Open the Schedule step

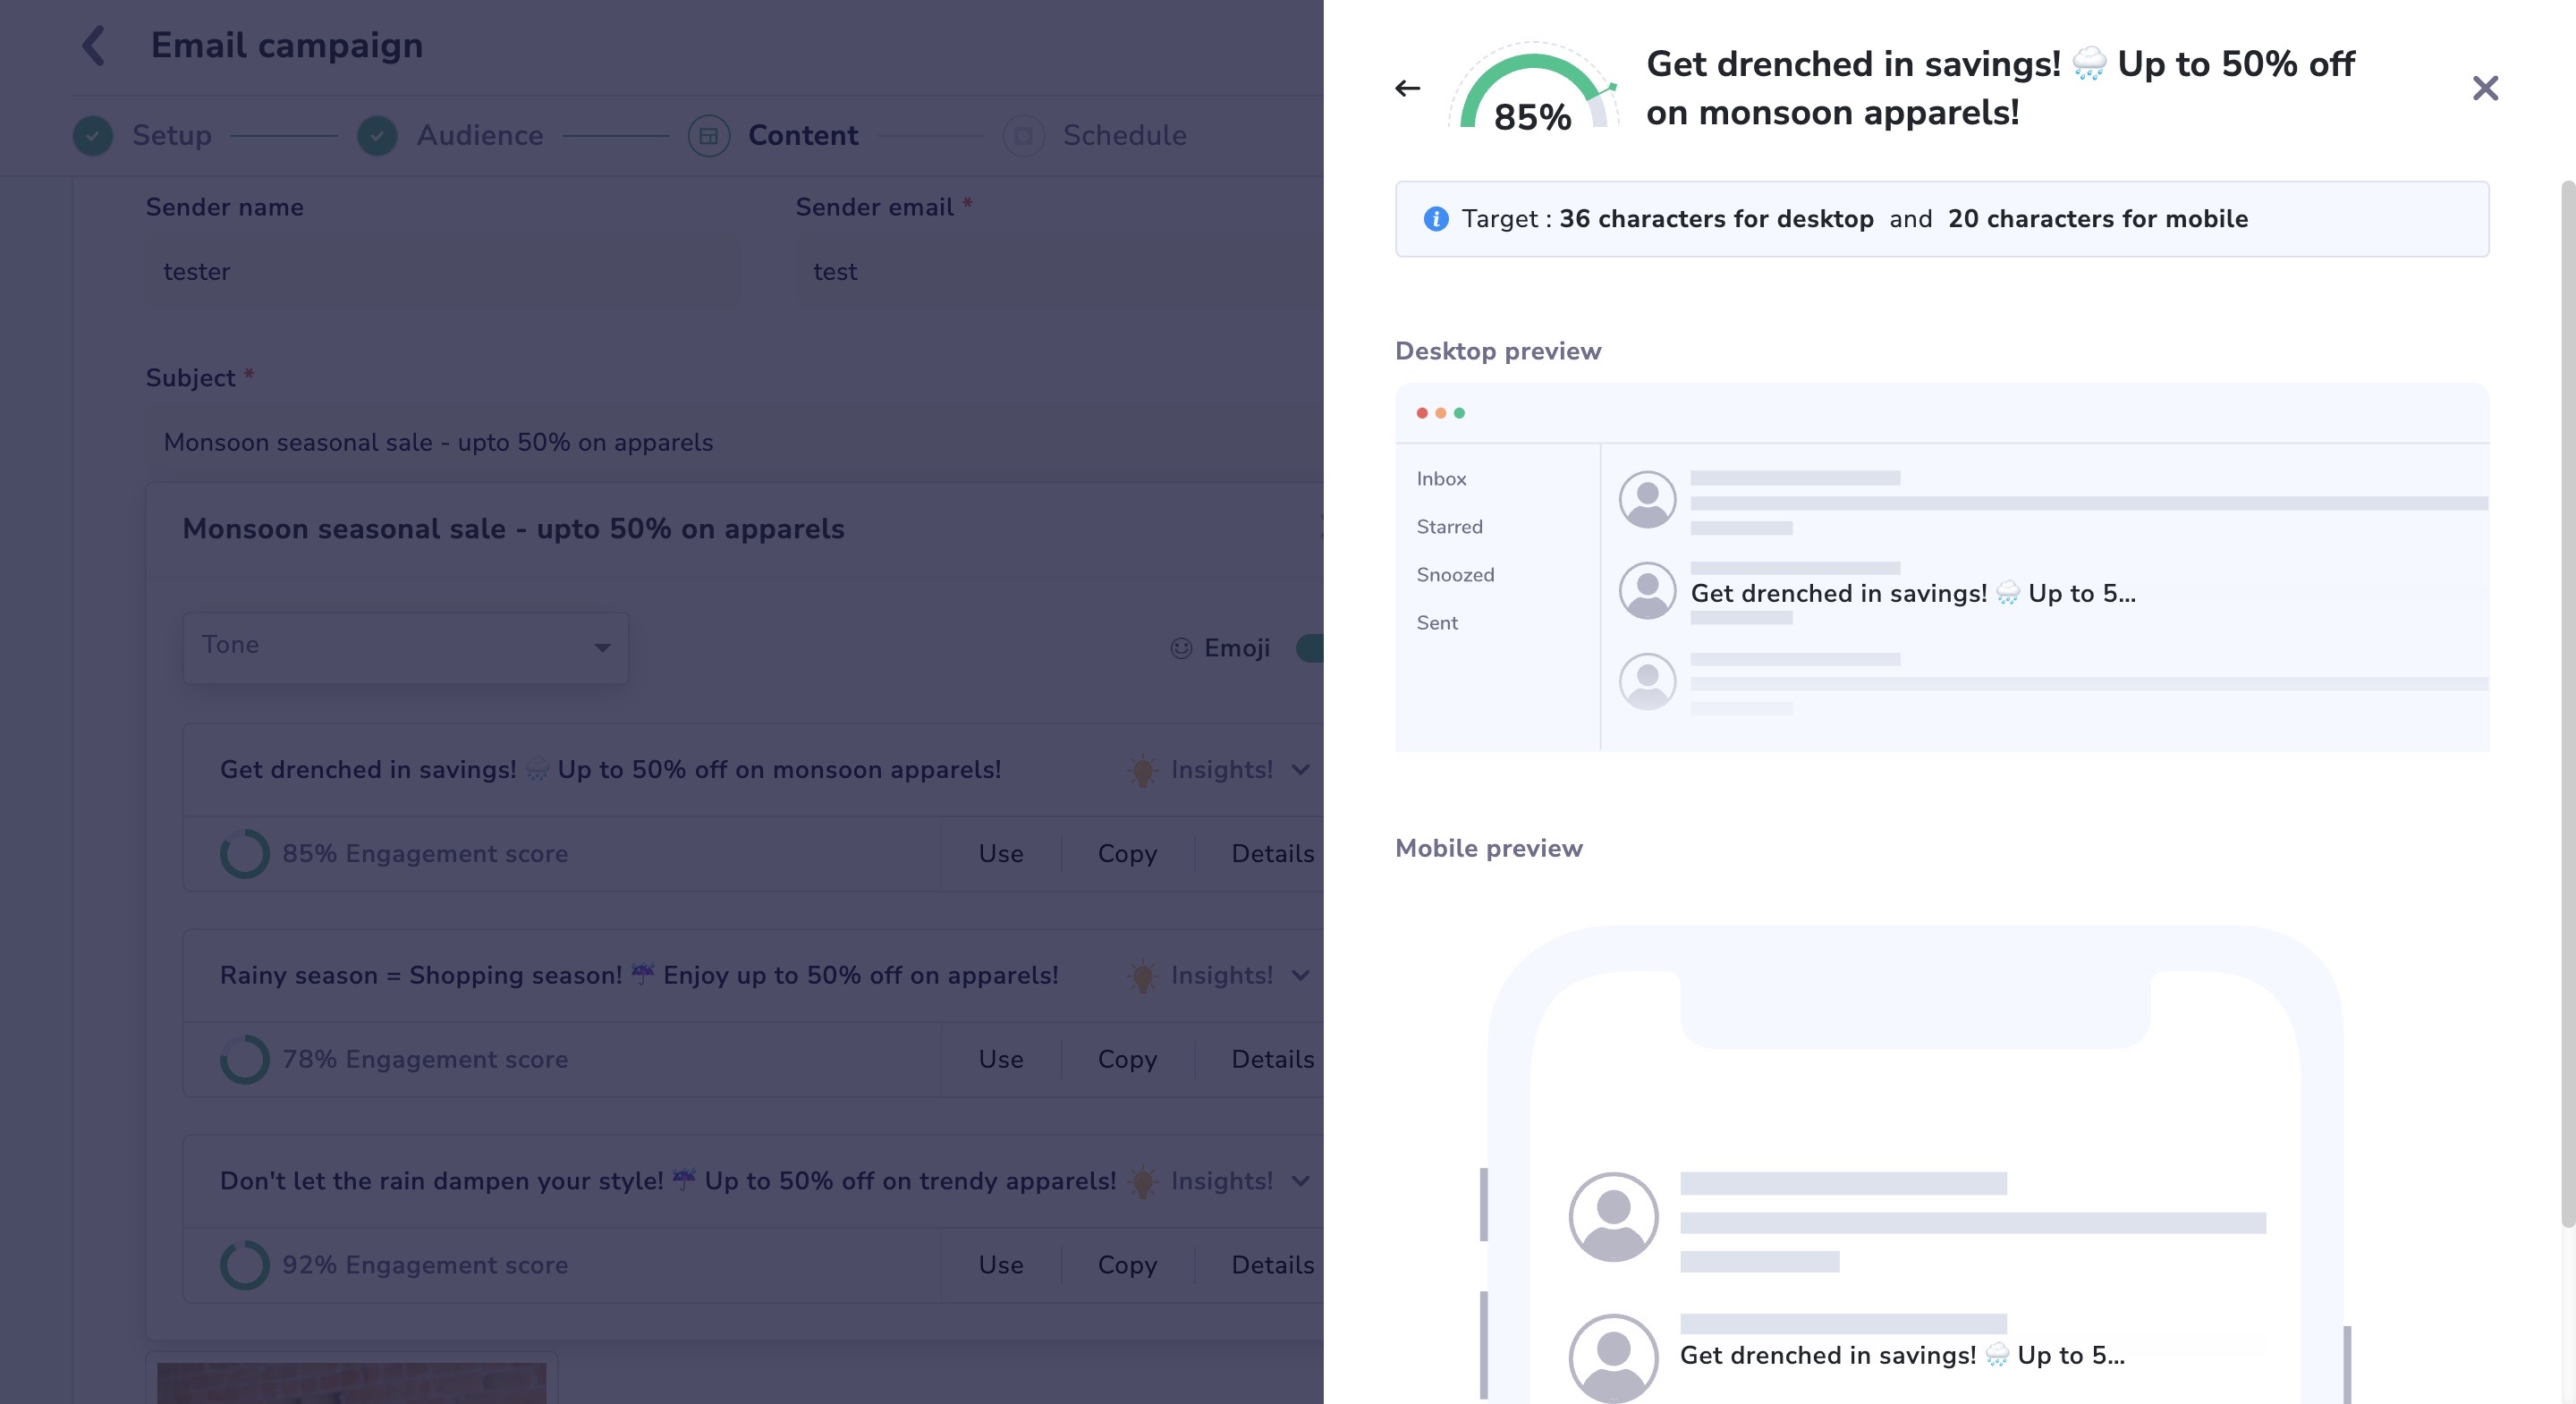click(x=1123, y=135)
